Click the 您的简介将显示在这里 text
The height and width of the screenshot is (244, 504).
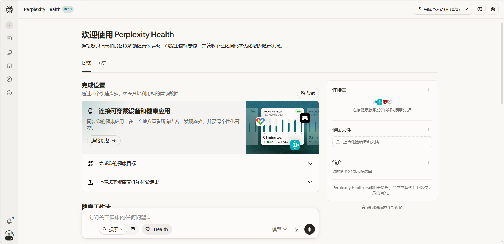point(352,172)
